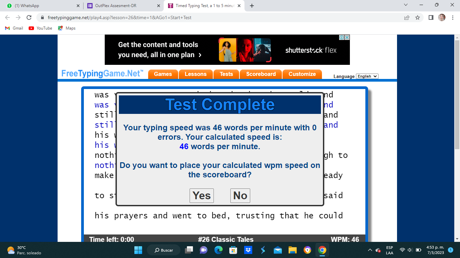
Task: Close the WhatsApp tab
Action: pyautogui.click(x=78, y=6)
